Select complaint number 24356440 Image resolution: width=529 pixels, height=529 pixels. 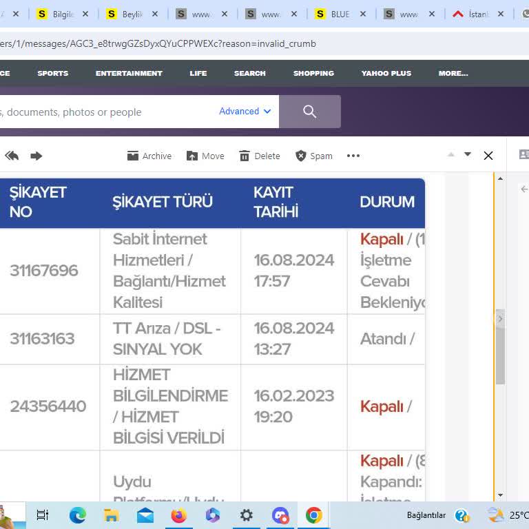coord(48,406)
